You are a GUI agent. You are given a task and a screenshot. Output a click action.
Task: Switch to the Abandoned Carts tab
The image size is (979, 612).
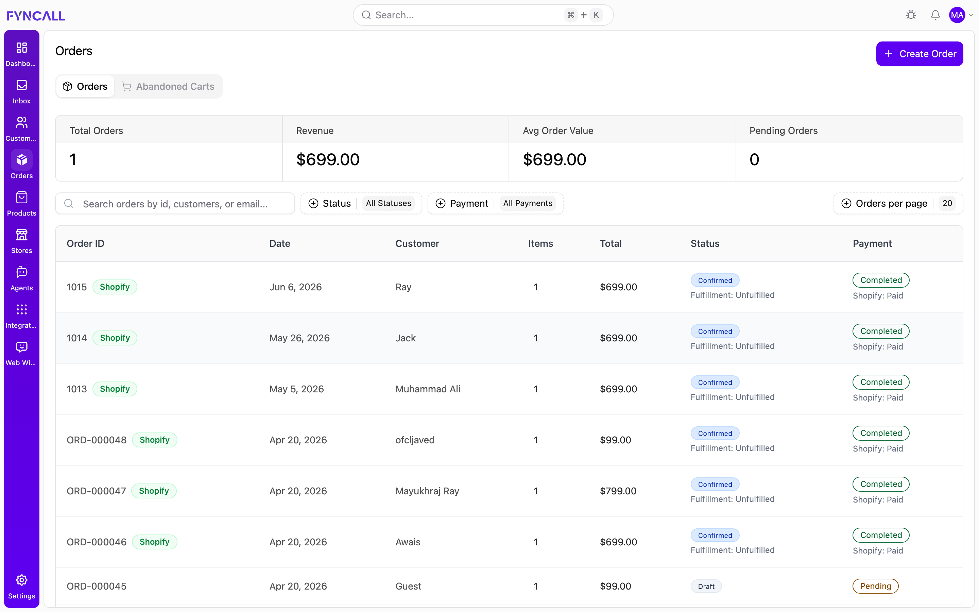(168, 86)
